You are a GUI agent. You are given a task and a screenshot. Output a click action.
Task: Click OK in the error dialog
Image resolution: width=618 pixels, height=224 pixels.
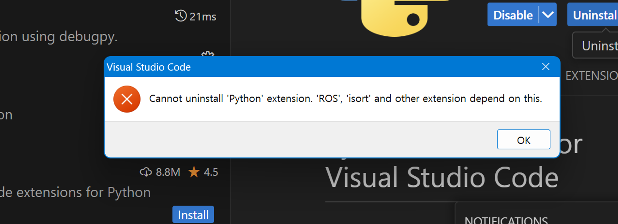523,140
